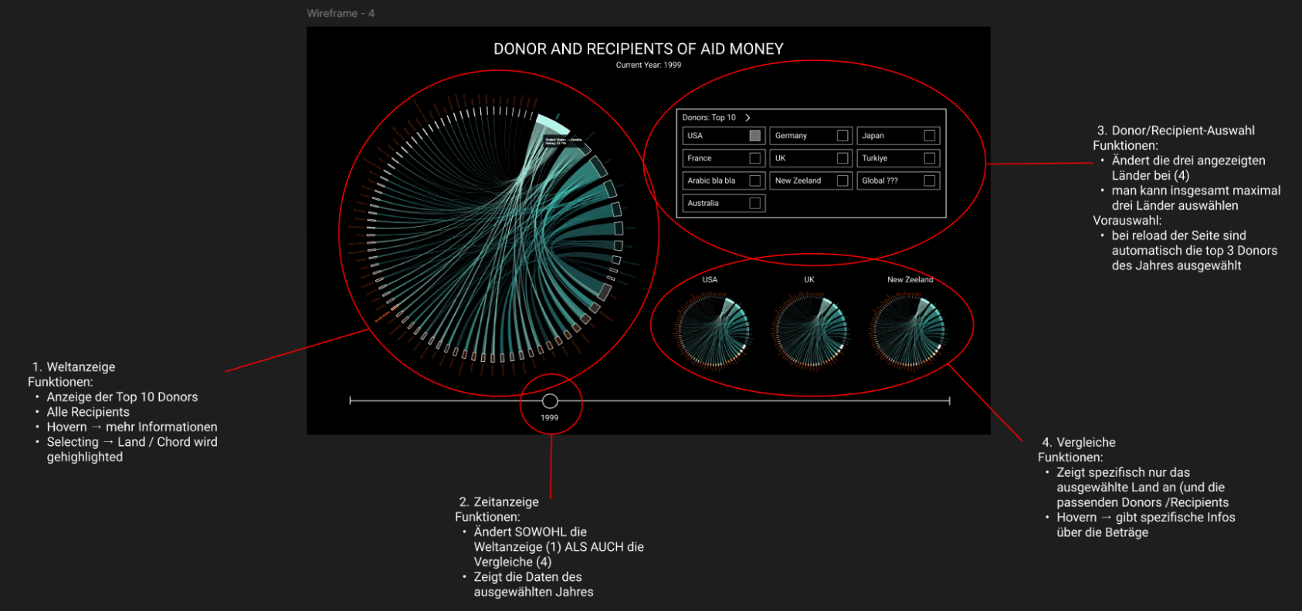Select the Wireframe - 4 frame label

[341, 13]
